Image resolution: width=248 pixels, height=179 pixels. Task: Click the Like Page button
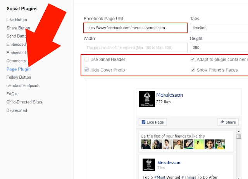(x=153, y=122)
